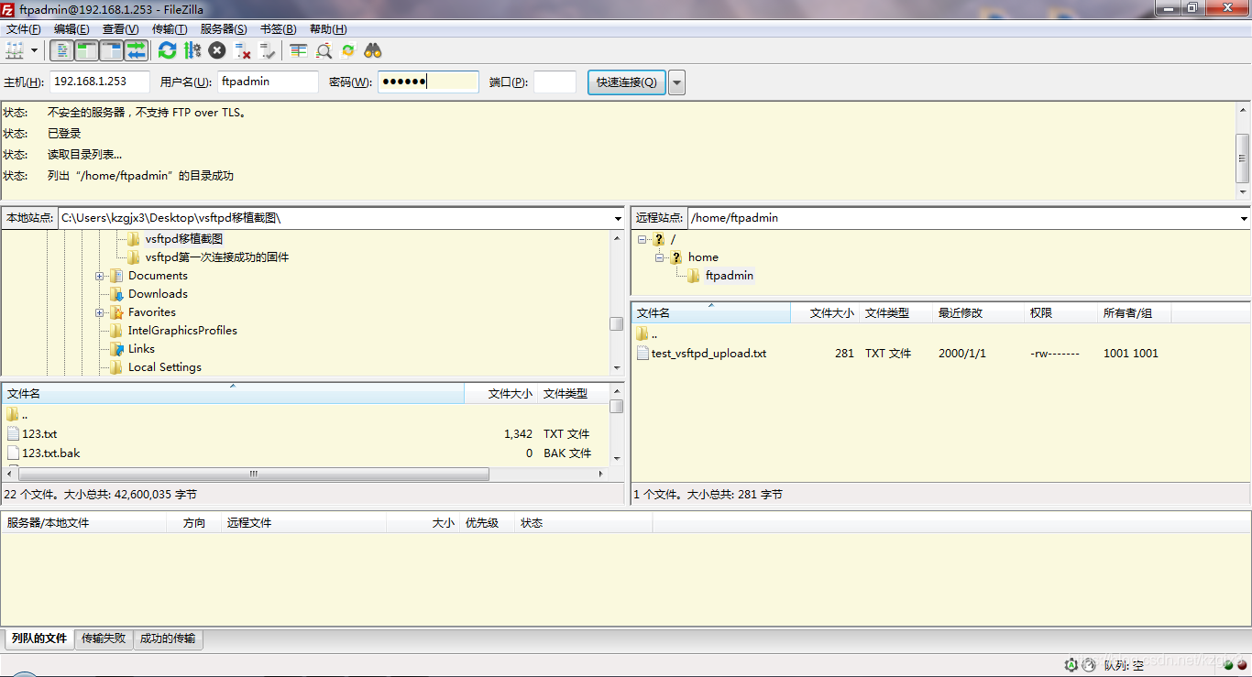Search files with binoculars icon
The width and height of the screenshot is (1252, 677).
tap(373, 50)
